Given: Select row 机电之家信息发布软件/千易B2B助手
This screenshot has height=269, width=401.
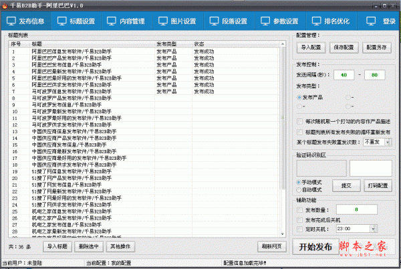Looking at the screenshot, I should (x=144, y=211).
